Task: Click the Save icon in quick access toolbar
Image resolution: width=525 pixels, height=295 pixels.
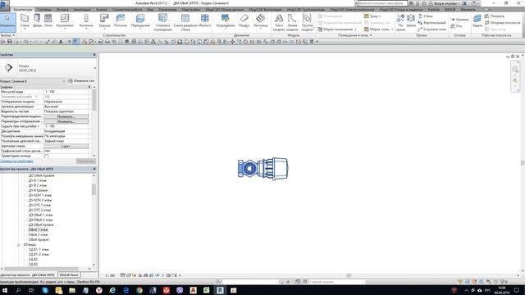Action: 9,42
